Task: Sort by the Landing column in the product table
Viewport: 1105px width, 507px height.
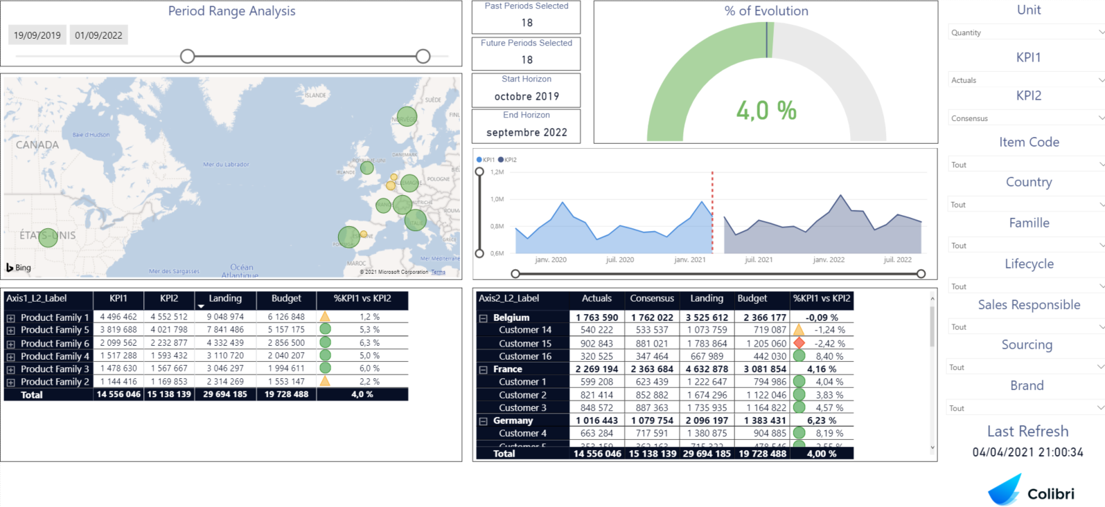Action: click(x=225, y=299)
